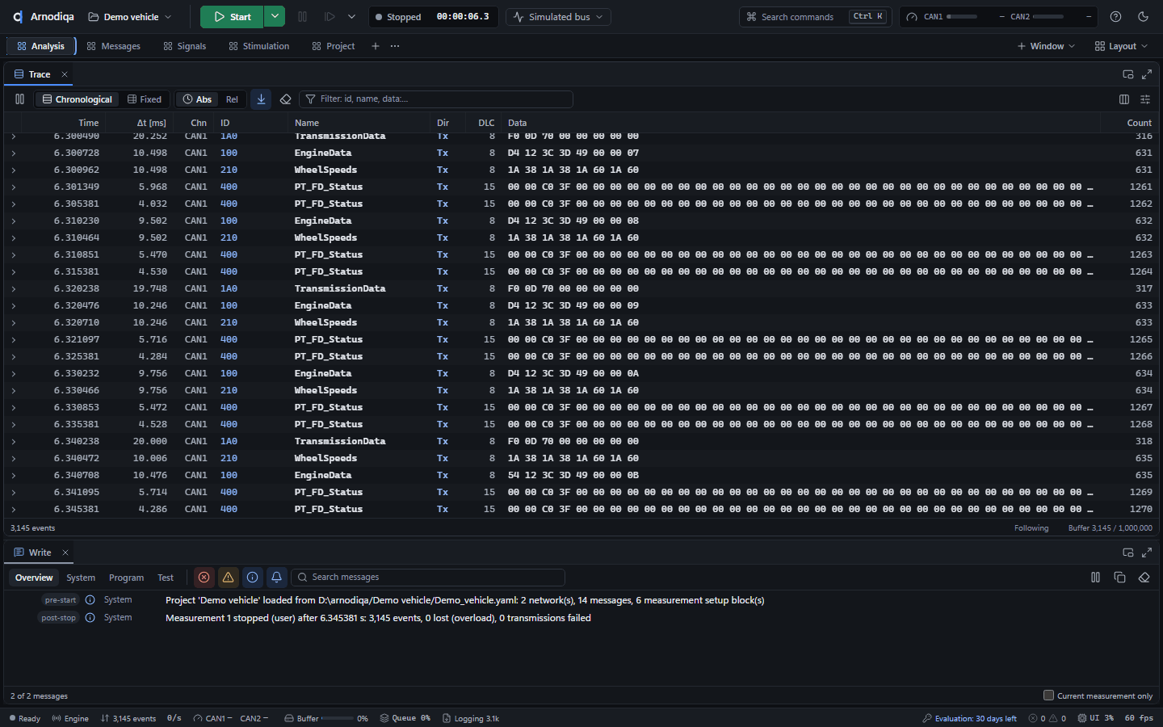Clear Write panel messages eraser icon
The image size is (1163, 727).
[1144, 577]
